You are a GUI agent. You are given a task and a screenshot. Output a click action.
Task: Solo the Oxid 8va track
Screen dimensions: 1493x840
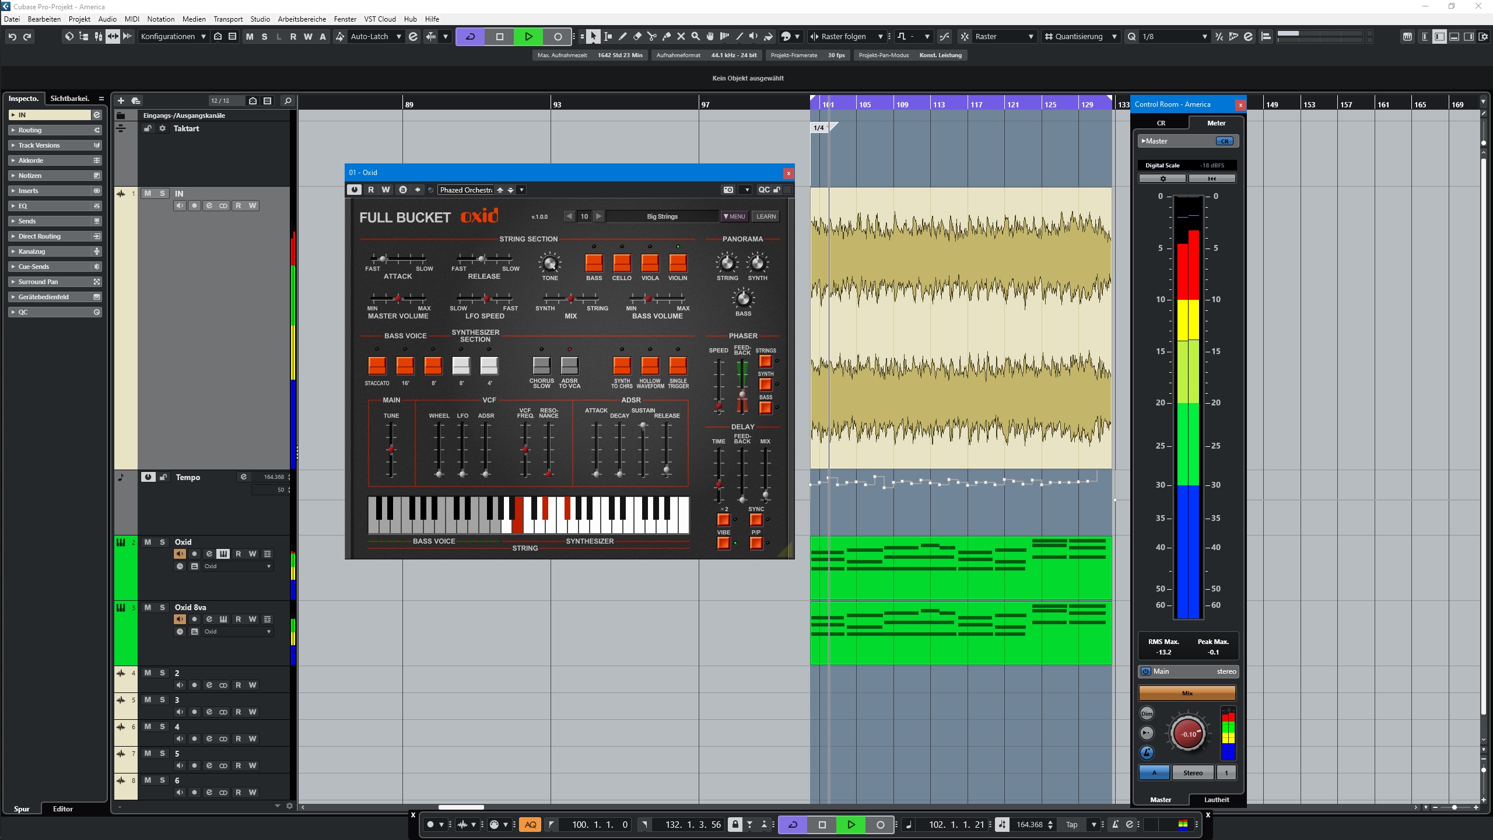(162, 607)
